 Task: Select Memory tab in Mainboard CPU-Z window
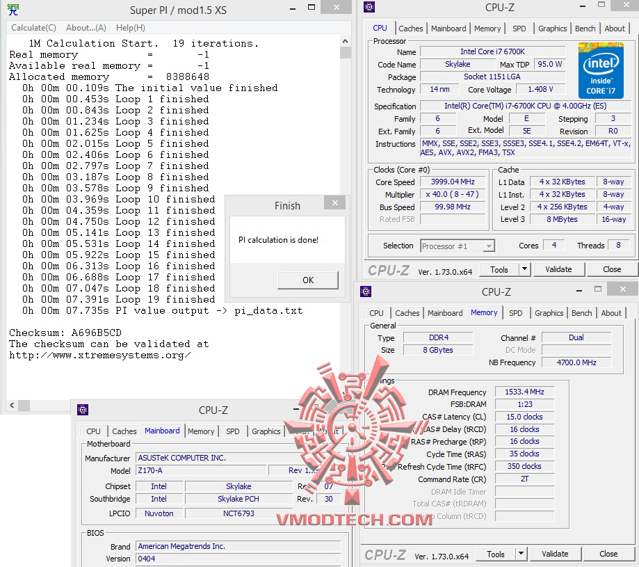point(201,431)
